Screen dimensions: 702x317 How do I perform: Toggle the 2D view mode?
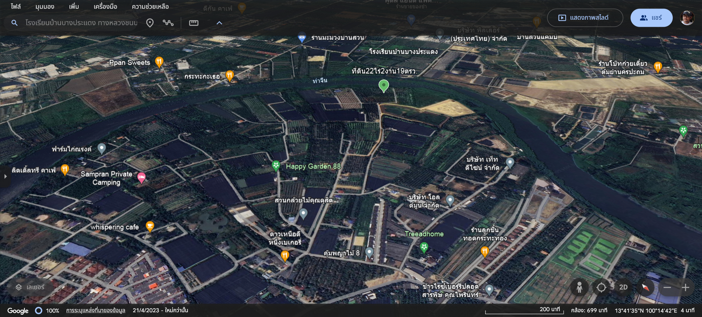[623, 287]
